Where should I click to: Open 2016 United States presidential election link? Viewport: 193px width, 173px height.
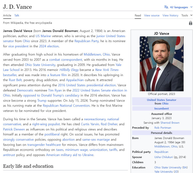point(87,85)
